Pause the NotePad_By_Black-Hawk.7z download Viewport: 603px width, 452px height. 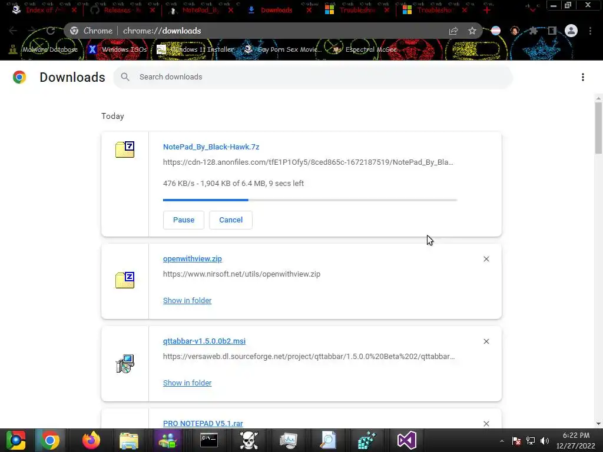pyautogui.click(x=184, y=220)
